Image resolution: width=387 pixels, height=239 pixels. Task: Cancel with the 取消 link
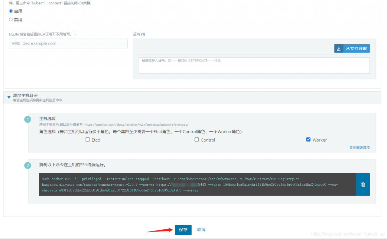click(x=201, y=230)
